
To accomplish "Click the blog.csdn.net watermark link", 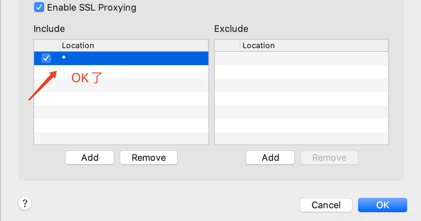I will 376,214.
